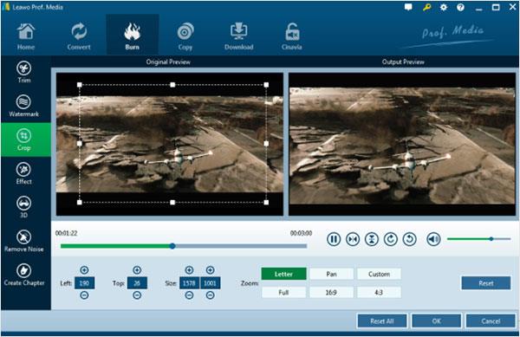Select the Custom zoom mode

coord(379,274)
